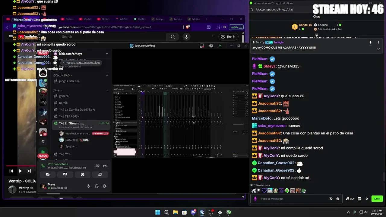Open Brave Shields lion icon
This screenshot has height=217, width=386.
(x=188, y=27)
